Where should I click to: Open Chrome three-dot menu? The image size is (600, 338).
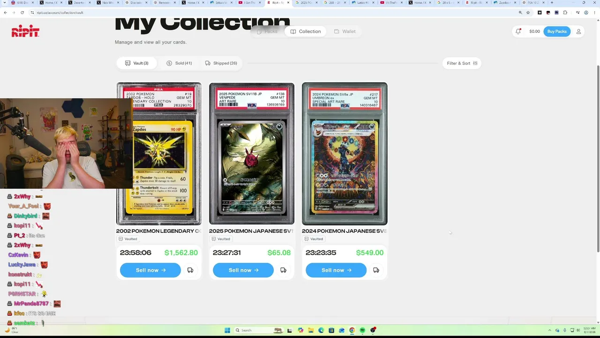594,13
